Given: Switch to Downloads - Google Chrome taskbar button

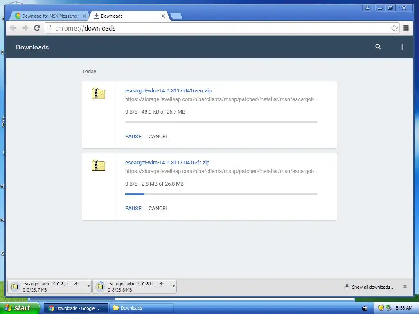Looking at the screenshot, I should [x=76, y=308].
